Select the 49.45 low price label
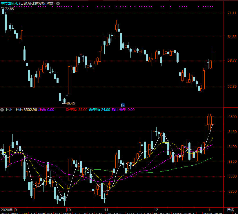This screenshot has width=238, height=214. click(70, 104)
